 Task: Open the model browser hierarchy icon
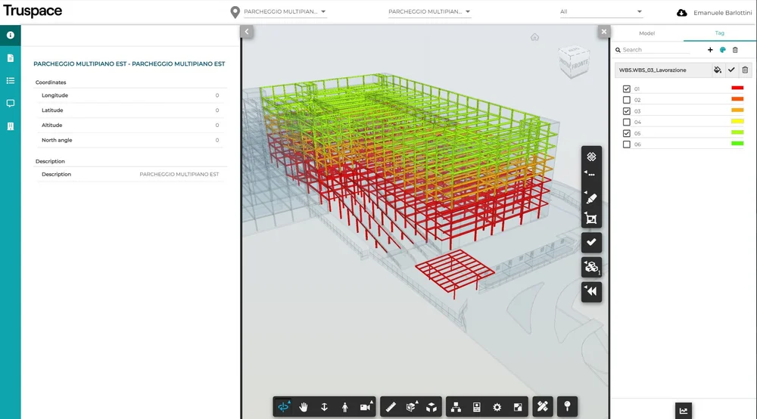tap(456, 407)
